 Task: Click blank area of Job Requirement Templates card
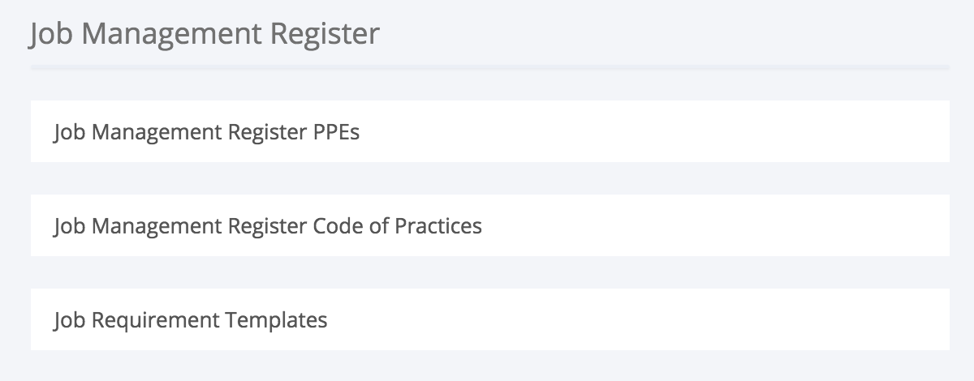690,320
